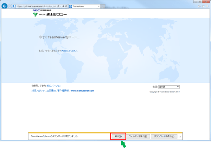Go back with the browser back arrow

coord(5,6)
